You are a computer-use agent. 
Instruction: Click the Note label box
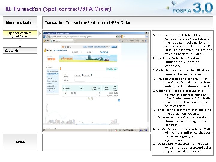coord(20,142)
